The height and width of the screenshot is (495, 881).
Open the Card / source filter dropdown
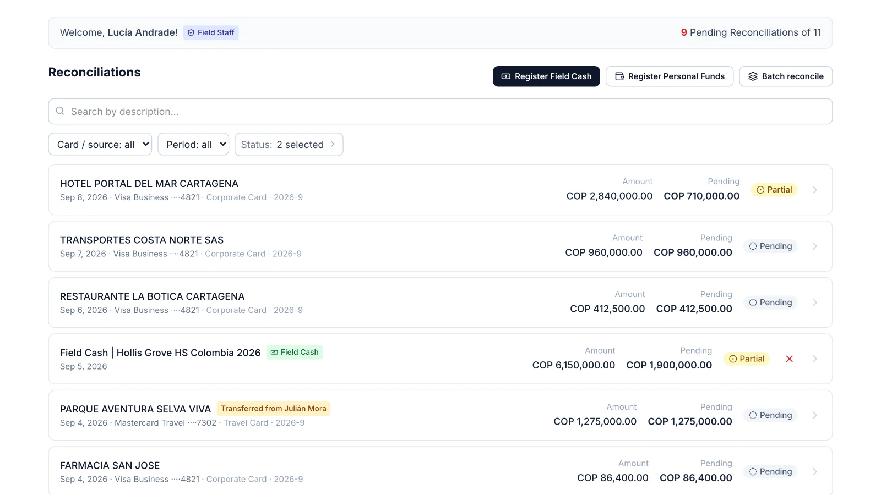coord(100,144)
